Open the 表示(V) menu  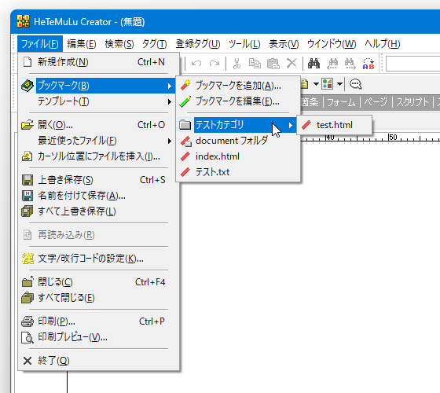(x=284, y=44)
